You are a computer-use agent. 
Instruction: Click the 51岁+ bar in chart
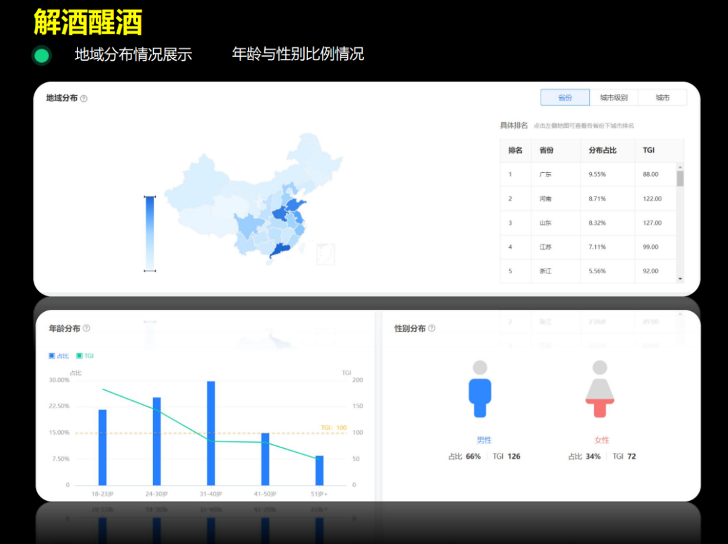point(320,470)
